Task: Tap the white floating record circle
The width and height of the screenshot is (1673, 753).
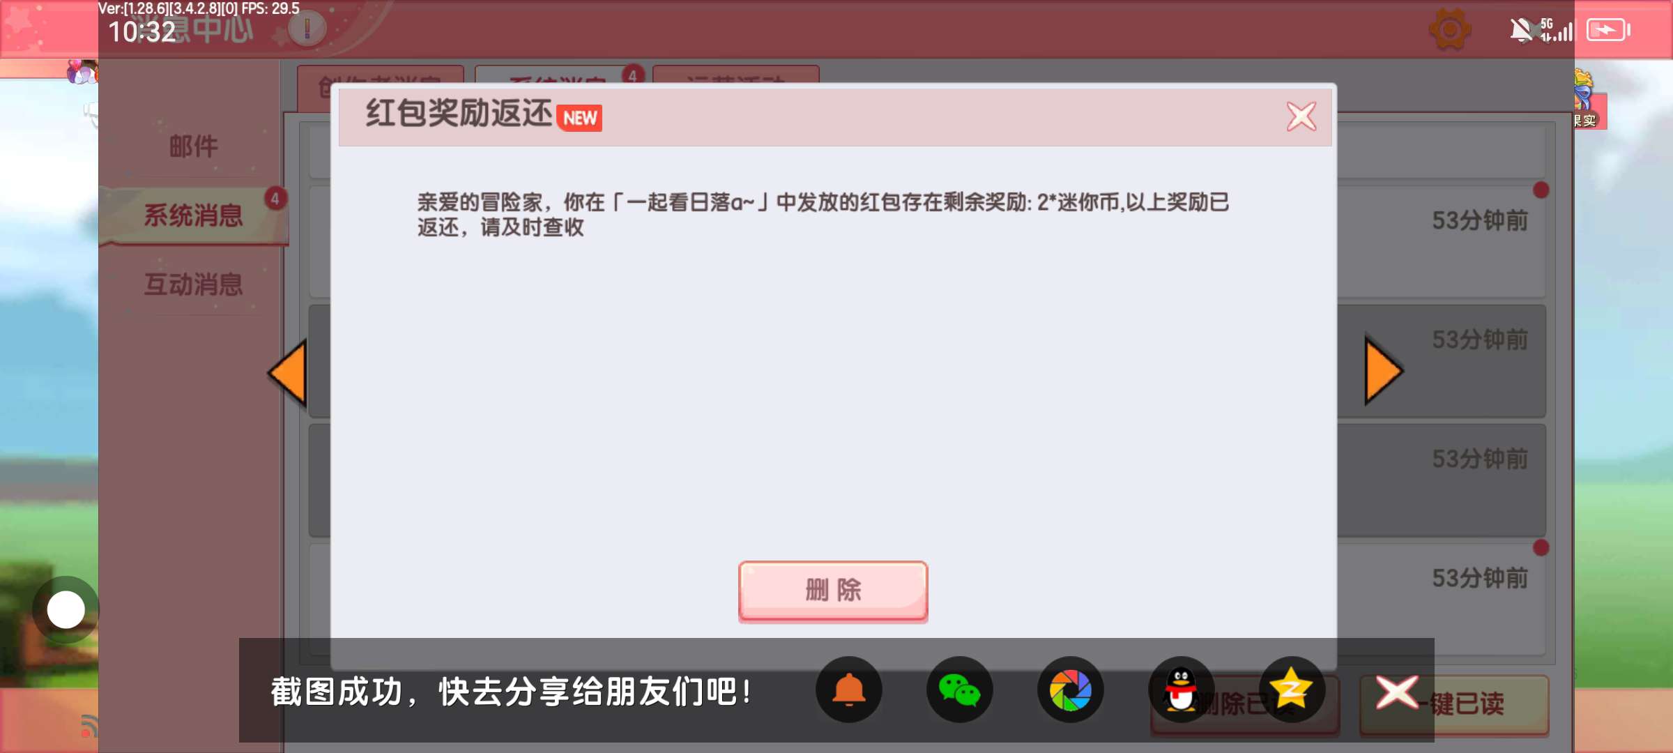Action: click(66, 609)
